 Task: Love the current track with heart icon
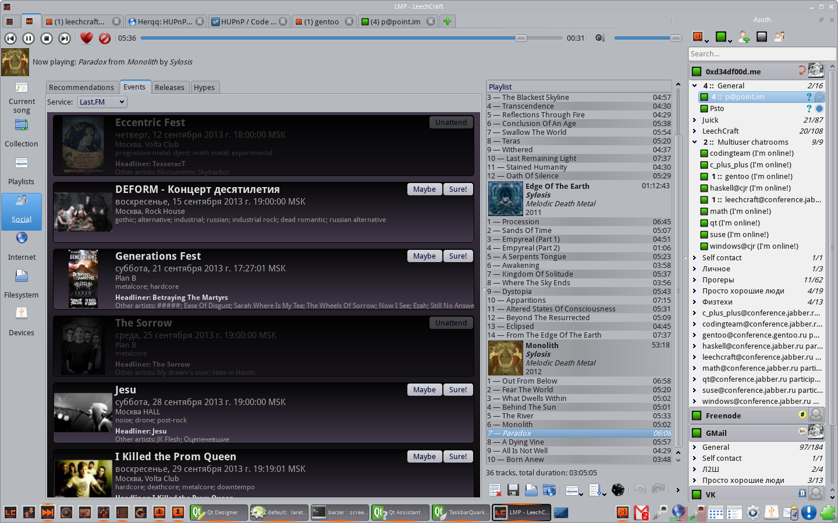click(87, 38)
